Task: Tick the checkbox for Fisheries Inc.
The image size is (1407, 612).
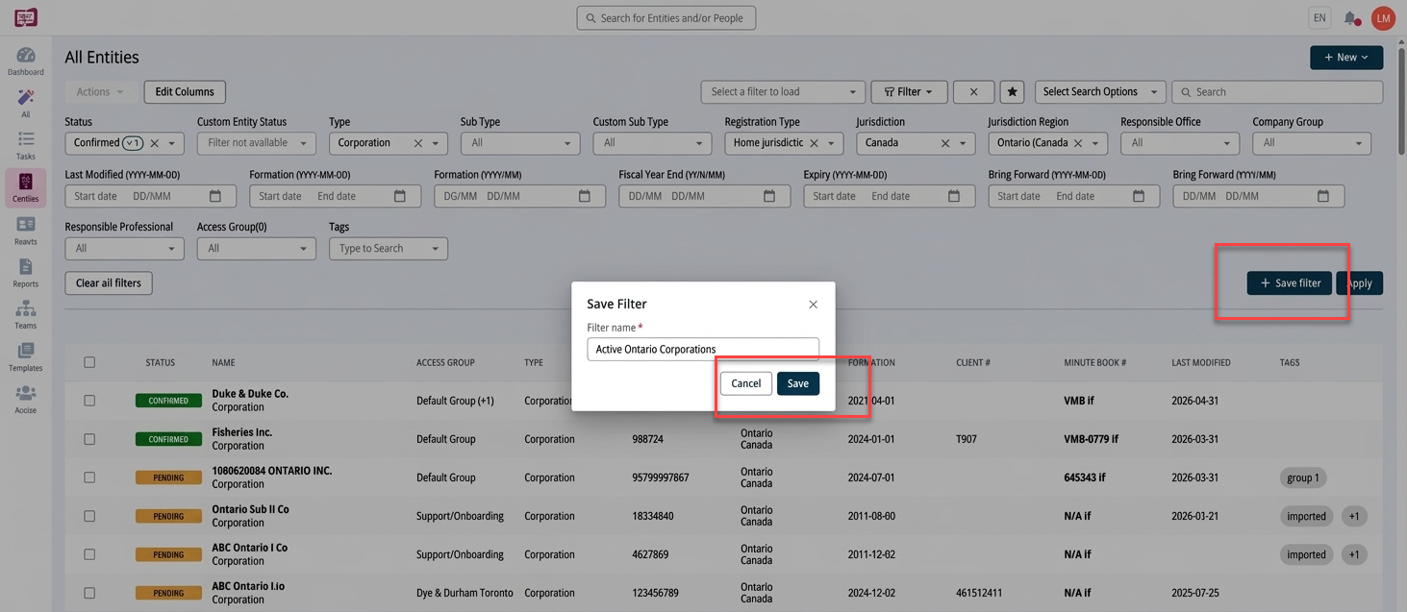Action: point(89,439)
